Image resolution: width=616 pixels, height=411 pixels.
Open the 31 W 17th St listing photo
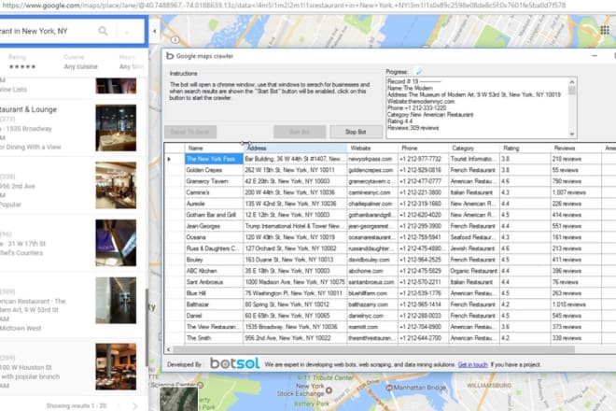point(116,243)
